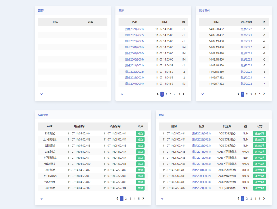Screen dimensions: 277x209
Task: Select page 1 in AOE结果 pagination
Action: (x=122, y=199)
